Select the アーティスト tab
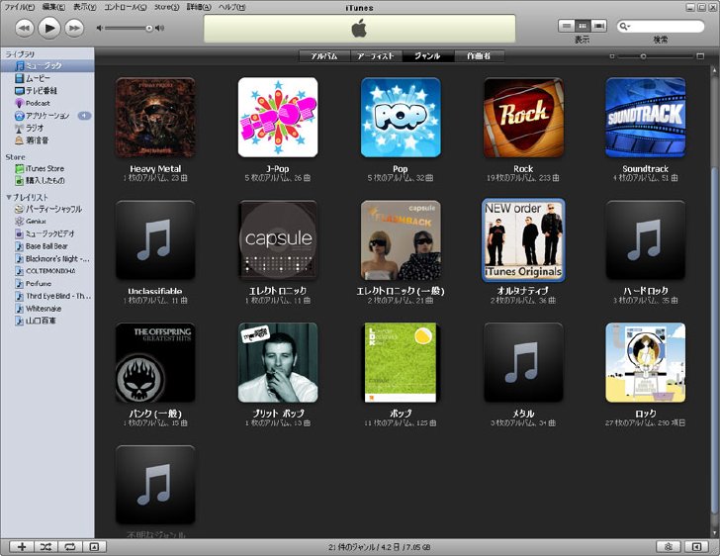The height and width of the screenshot is (556, 720). coord(376,56)
